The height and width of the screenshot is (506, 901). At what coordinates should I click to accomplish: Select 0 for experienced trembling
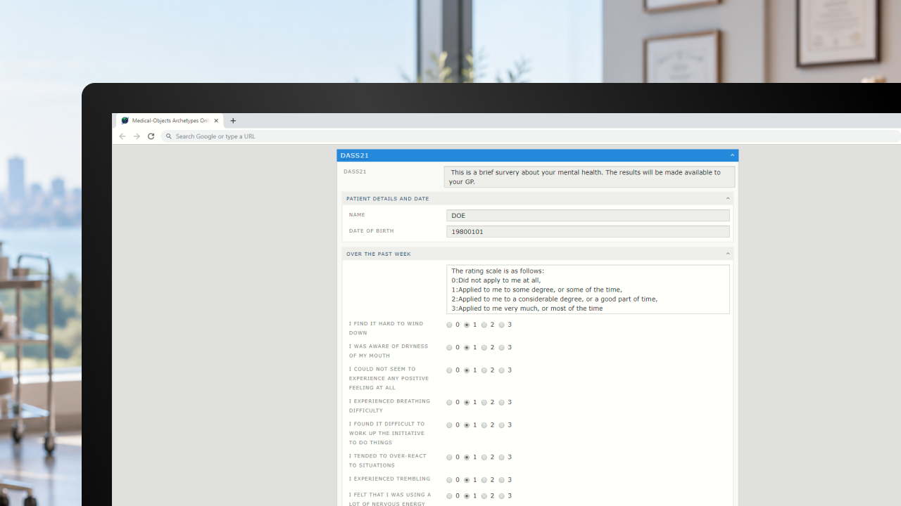(449, 480)
